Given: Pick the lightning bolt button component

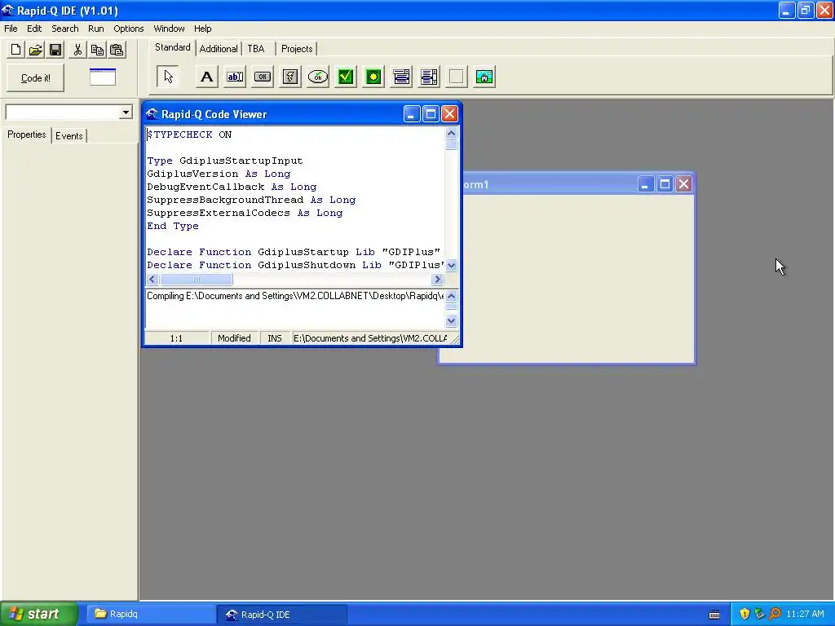Looking at the screenshot, I should tap(290, 77).
